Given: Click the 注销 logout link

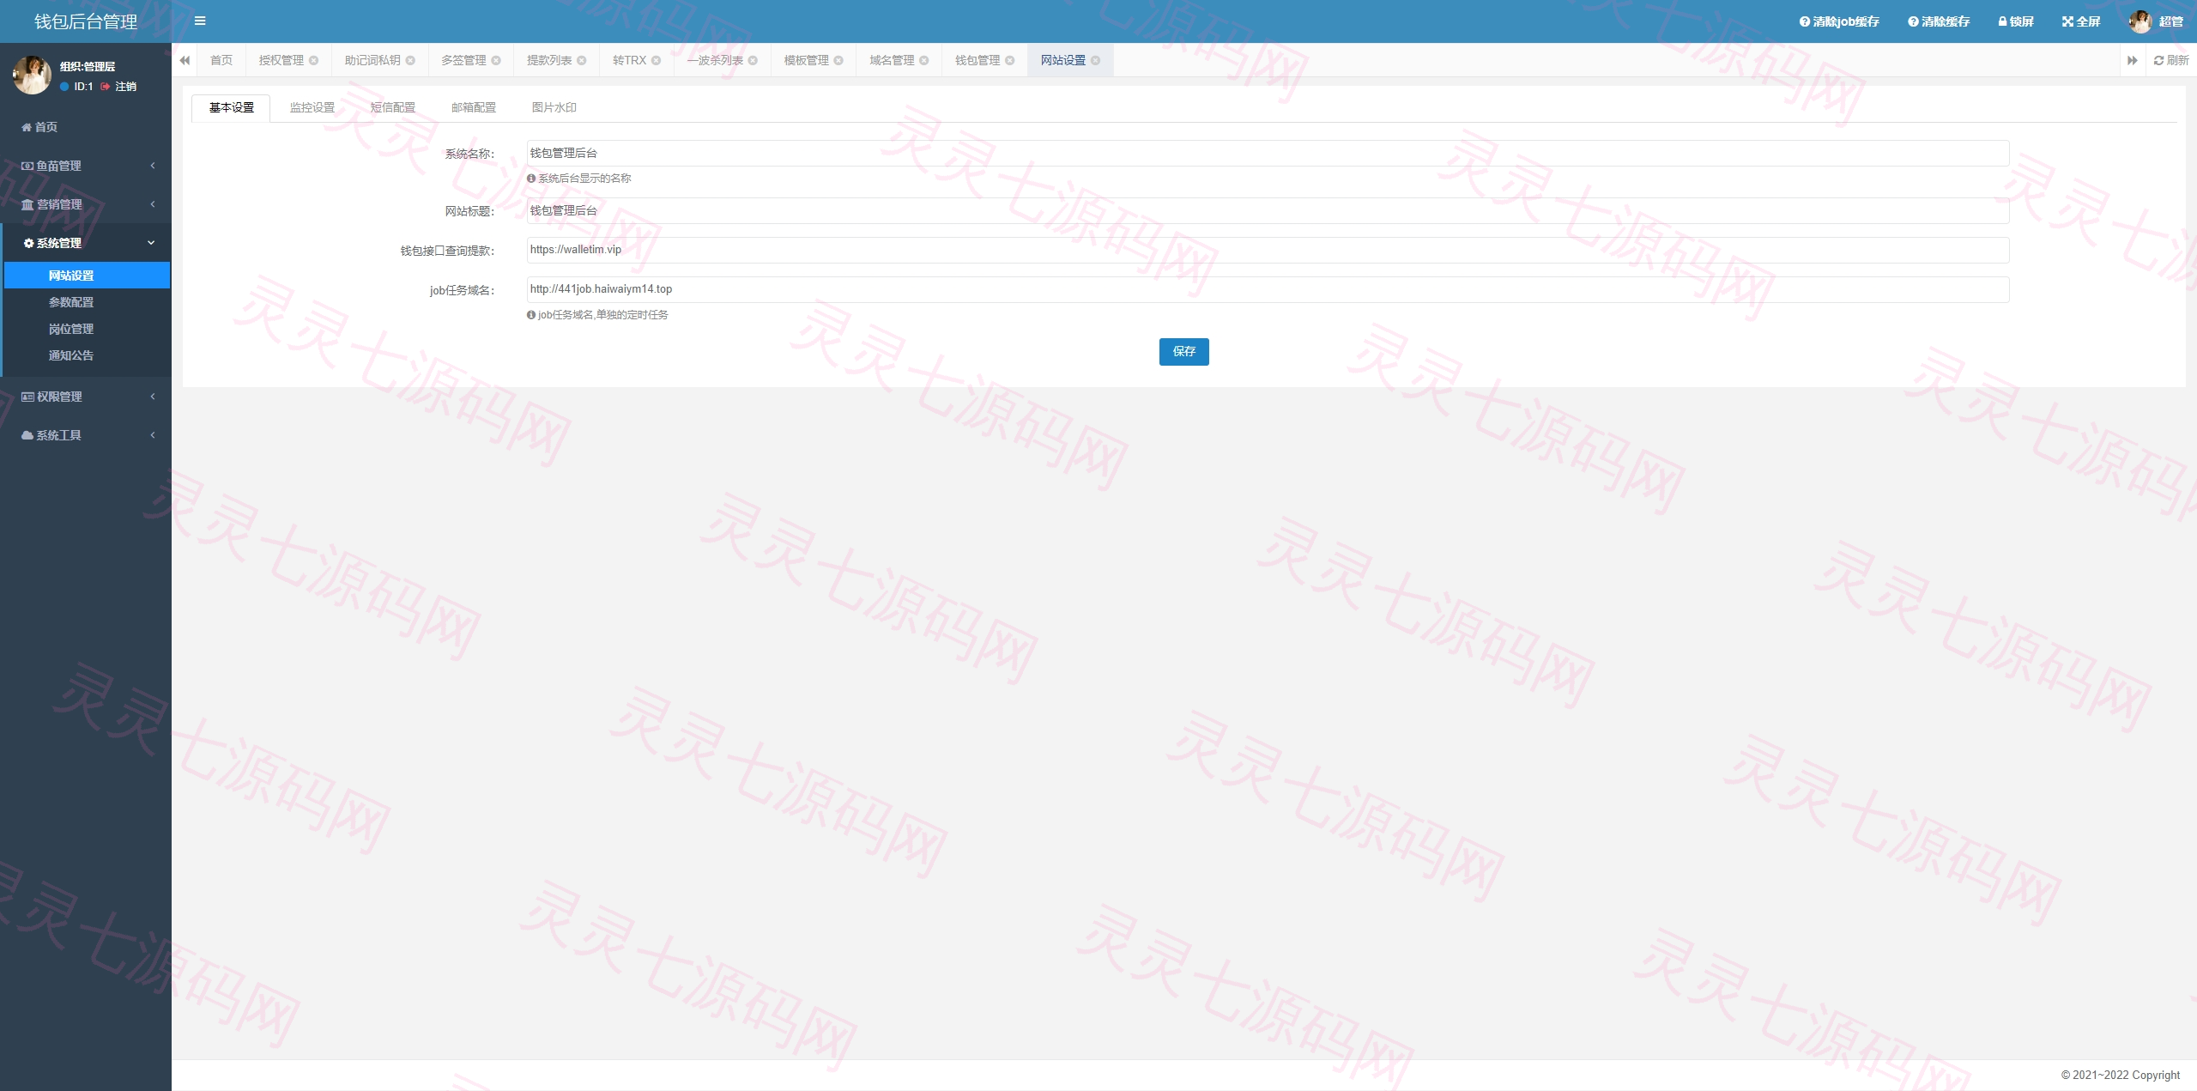Looking at the screenshot, I should (x=119, y=87).
